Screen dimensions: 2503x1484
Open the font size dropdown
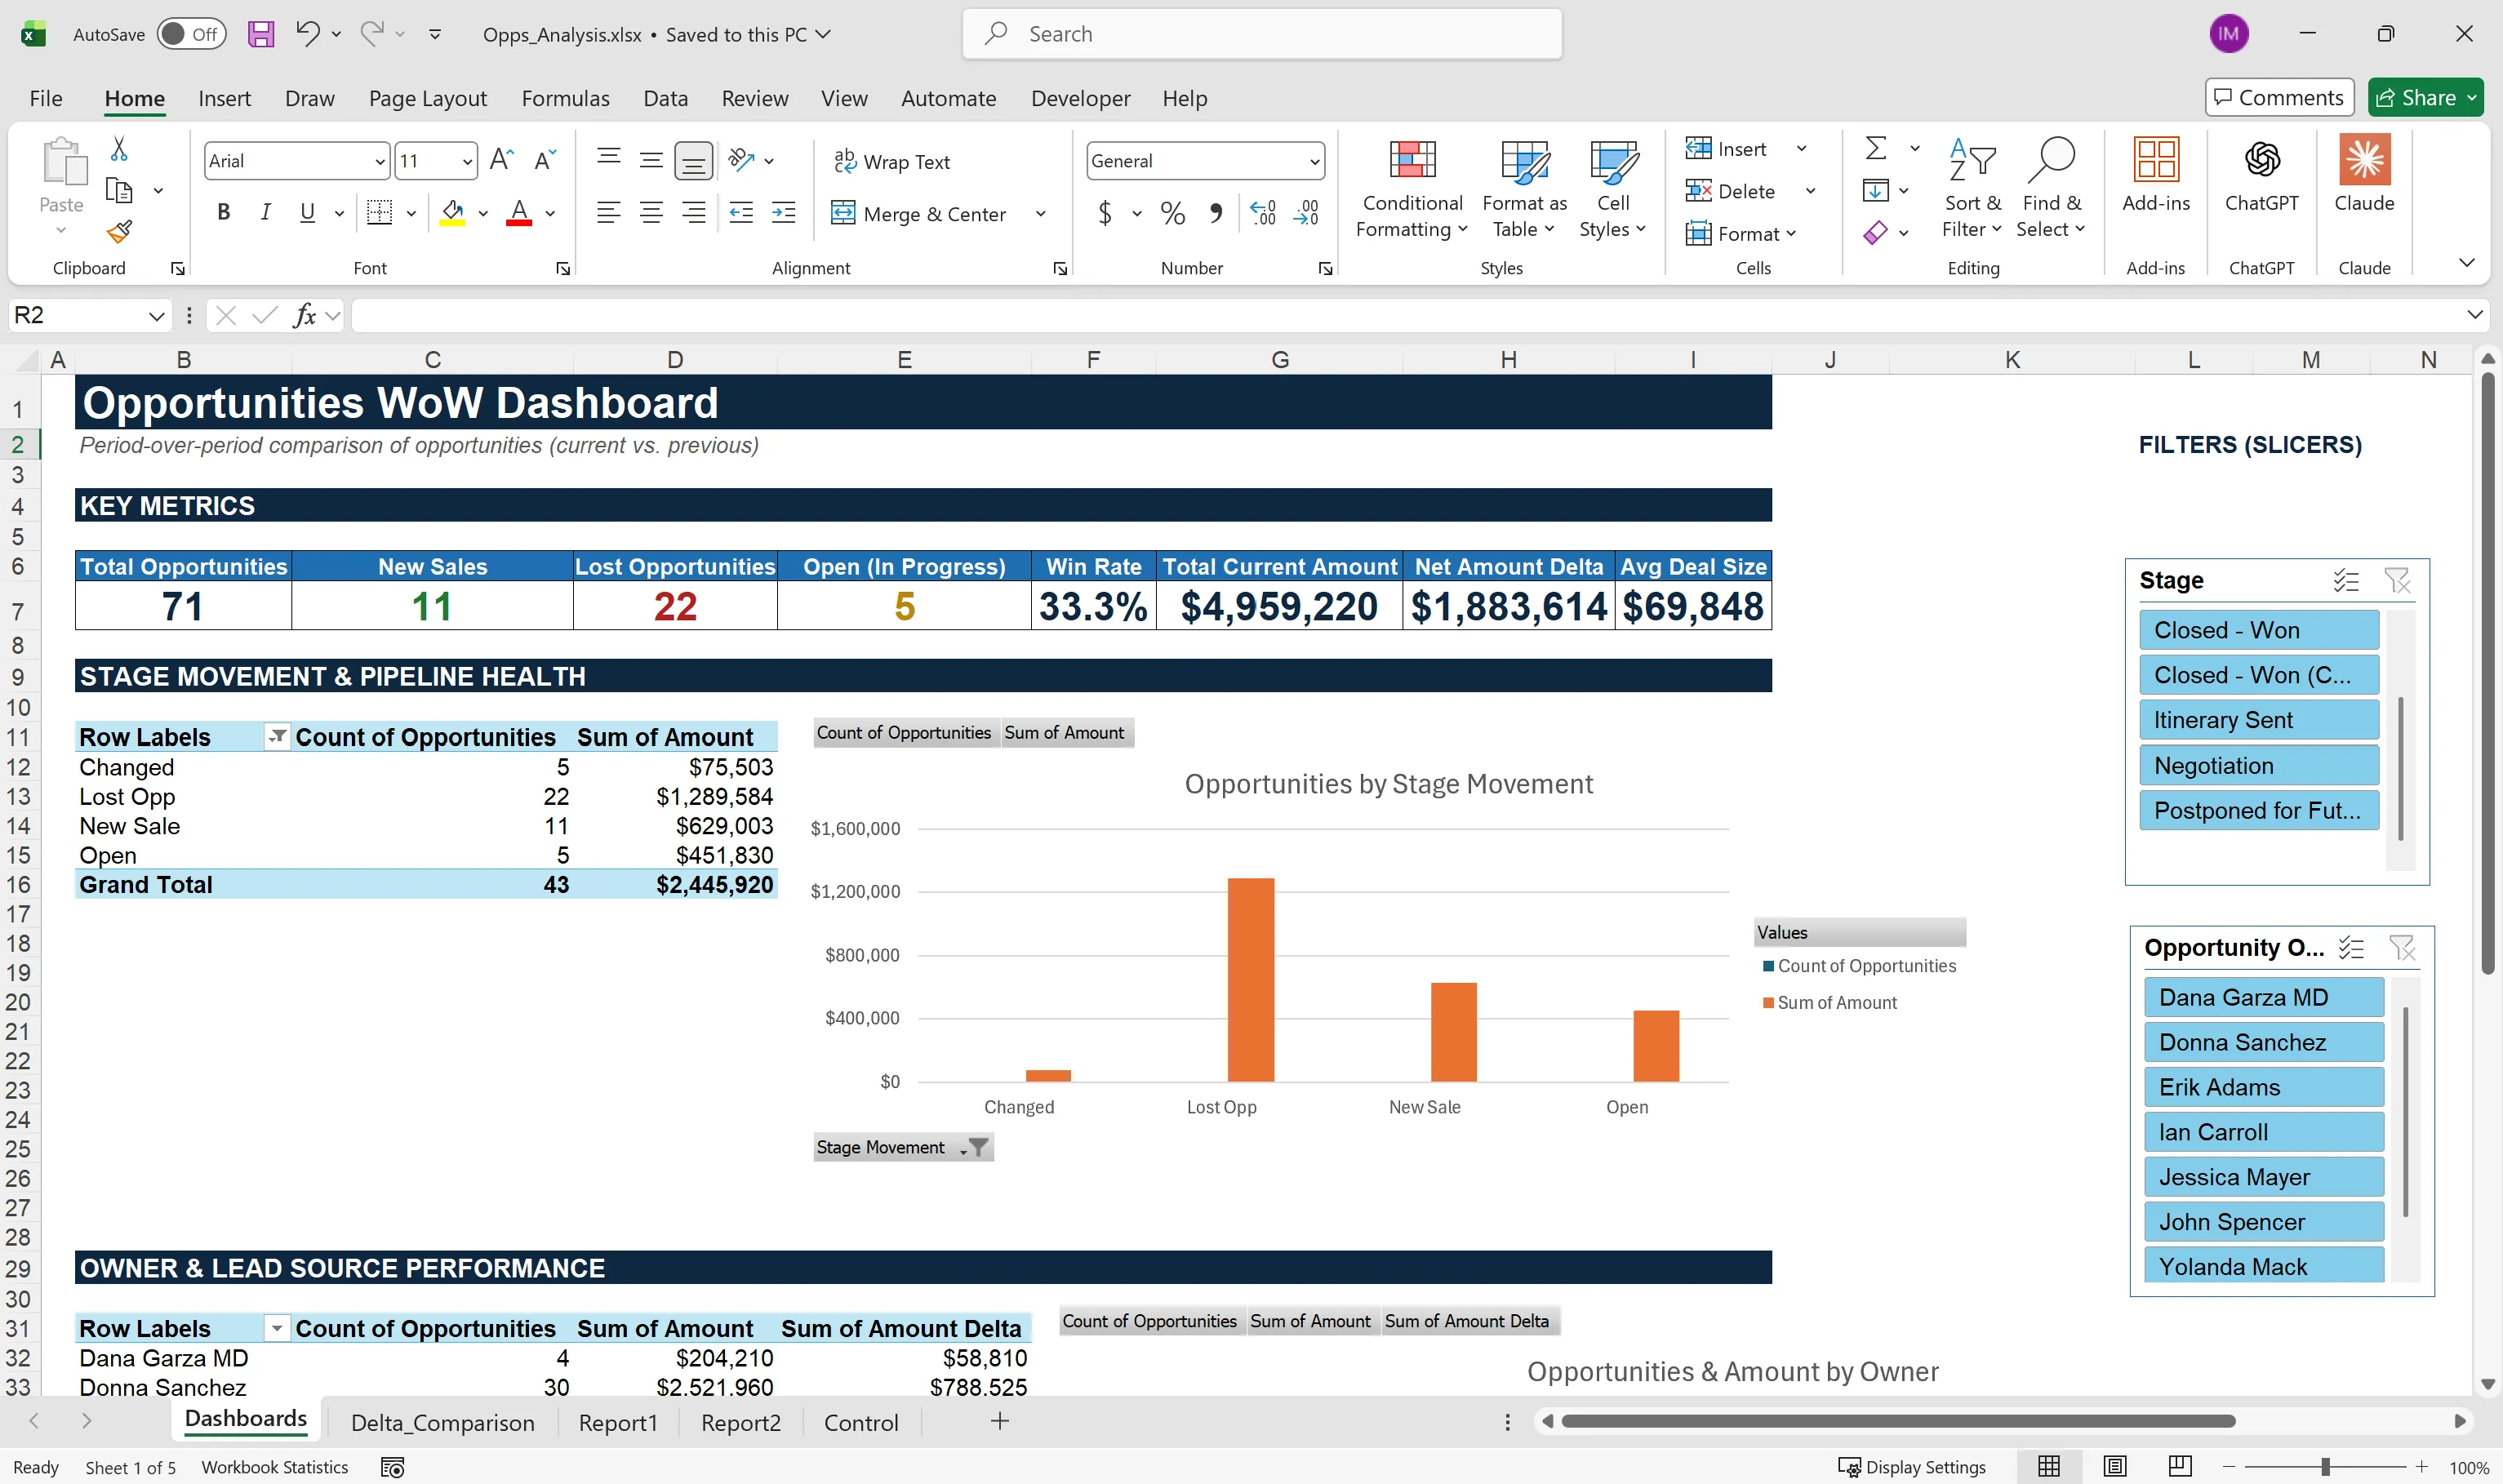[x=467, y=161]
